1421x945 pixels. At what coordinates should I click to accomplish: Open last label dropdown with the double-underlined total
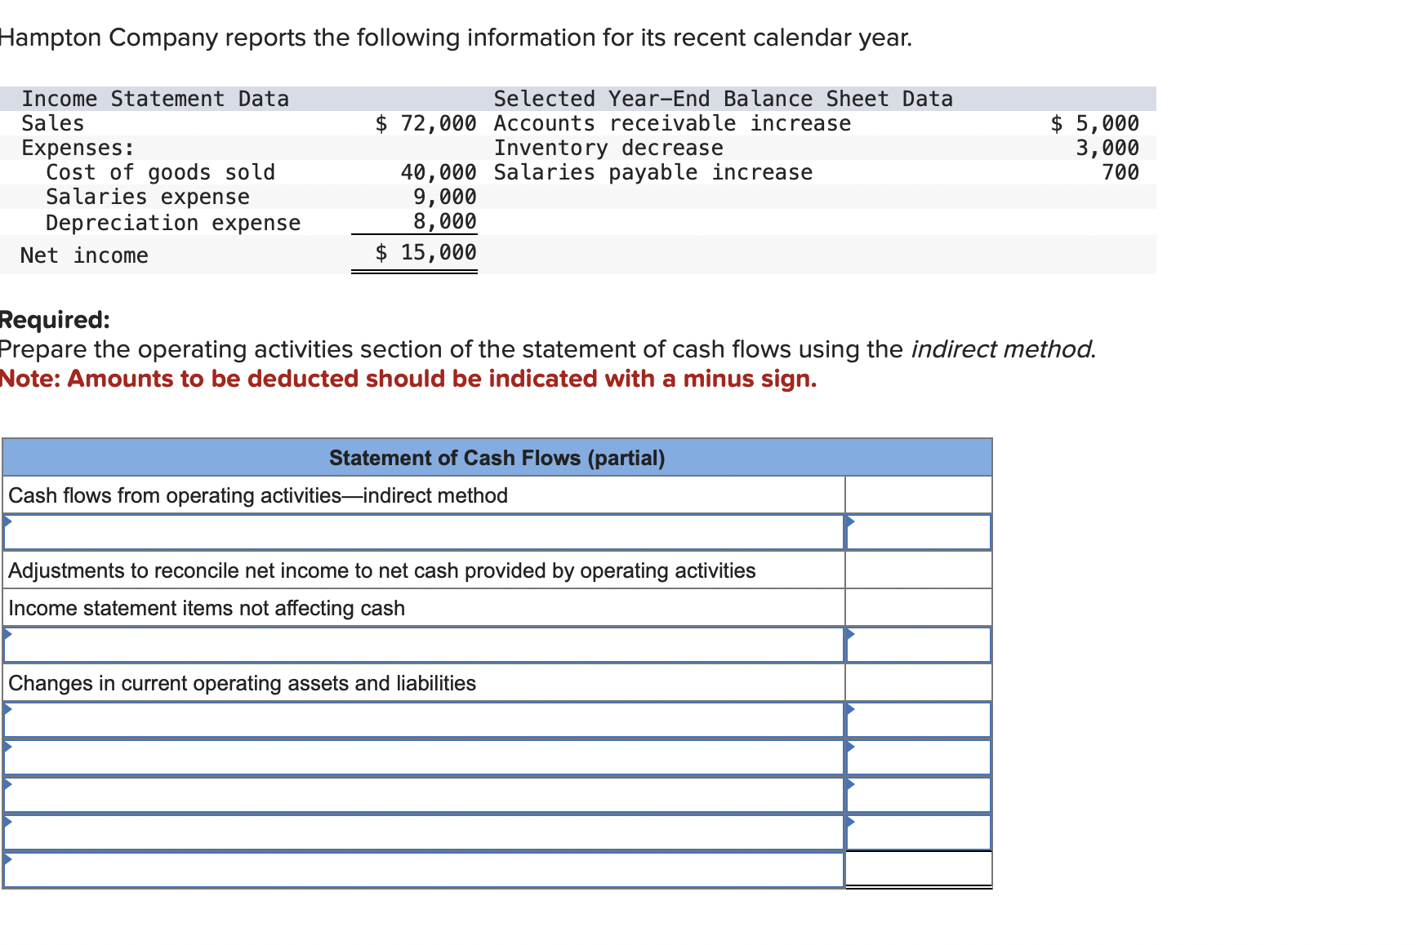click(x=423, y=870)
